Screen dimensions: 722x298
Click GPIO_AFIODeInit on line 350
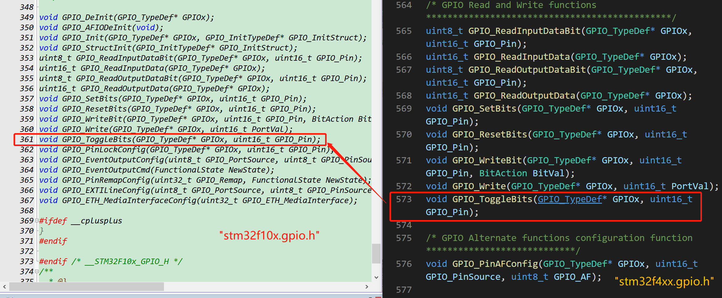[97, 27]
